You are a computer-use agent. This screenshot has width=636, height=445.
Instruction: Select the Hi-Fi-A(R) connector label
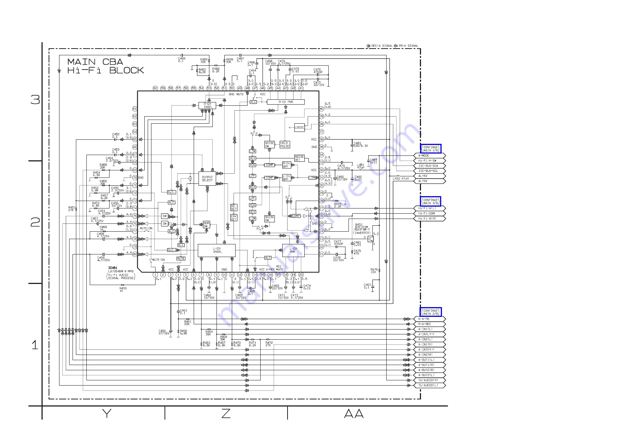pos(430,219)
